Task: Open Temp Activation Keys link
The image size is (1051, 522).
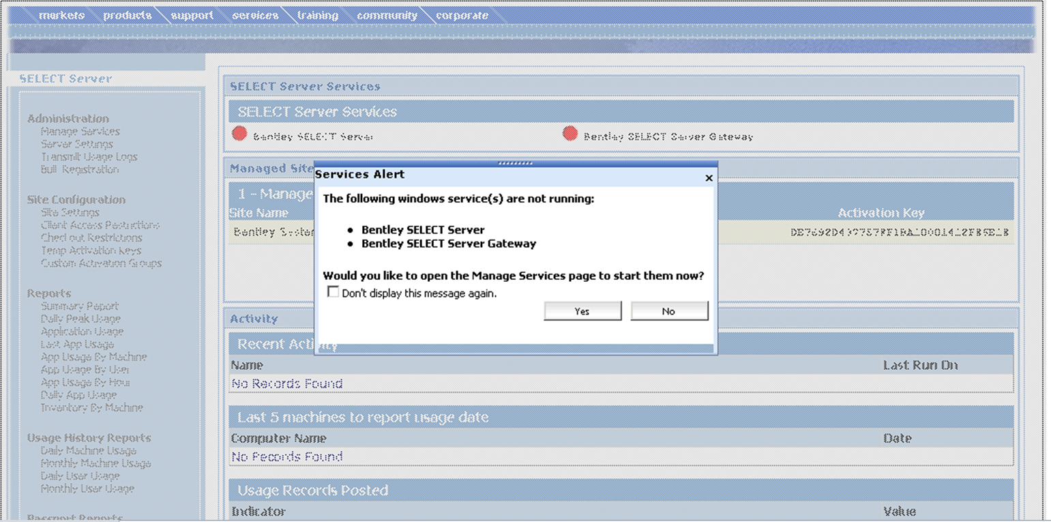Action: pos(91,250)
